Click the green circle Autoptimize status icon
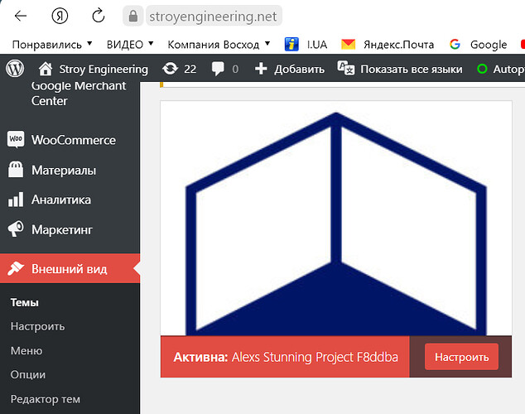Viewport: 525px width, 414px height. (482, 69)
